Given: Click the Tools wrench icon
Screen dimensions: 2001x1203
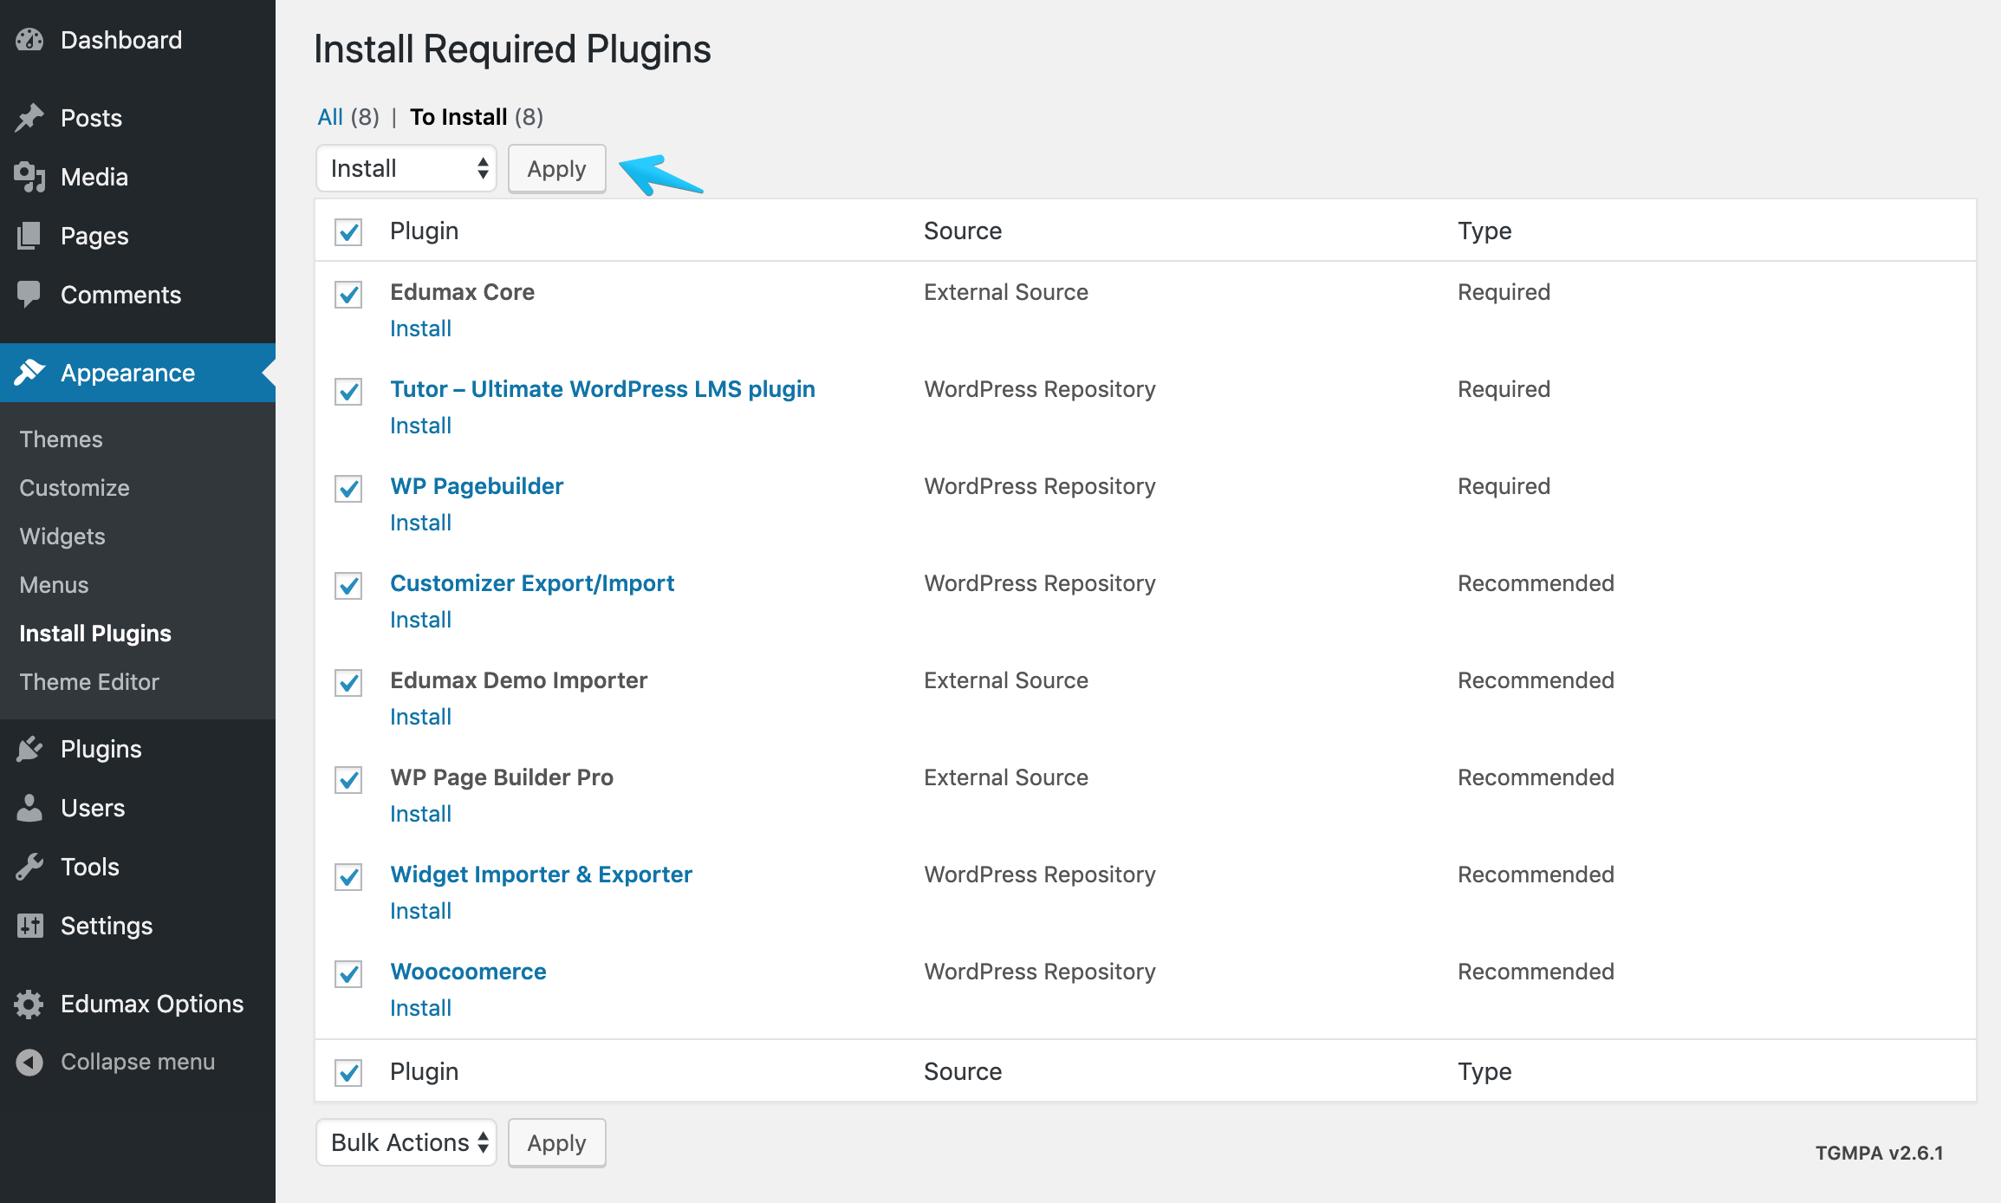Looking at the screenshot, I should coord(29,867).
